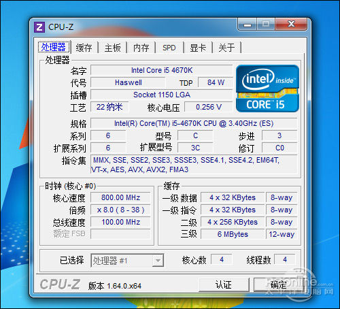The height and width of the screenshot is (309, 340).
Task: Open the 主板 tab
Action: pos(113,48)
